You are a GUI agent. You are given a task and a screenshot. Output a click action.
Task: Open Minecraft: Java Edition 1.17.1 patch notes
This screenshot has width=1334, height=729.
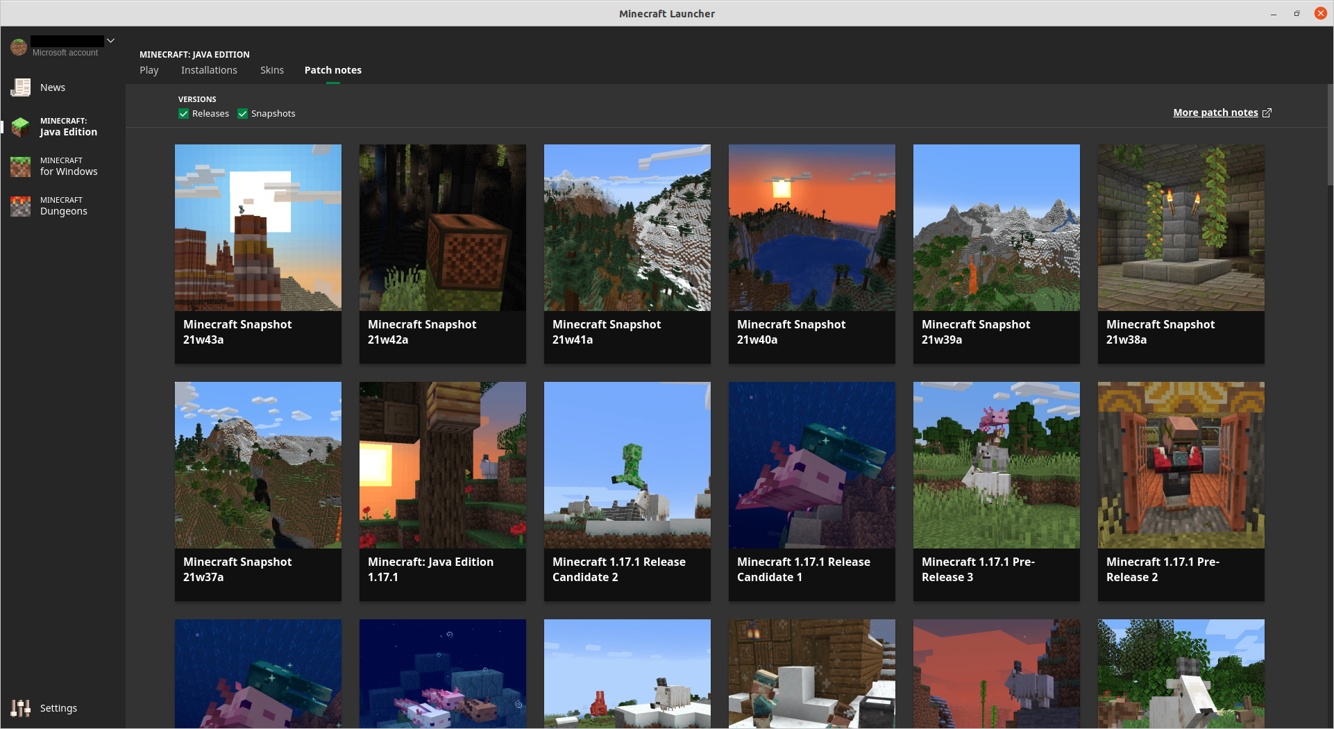(443, 491)
